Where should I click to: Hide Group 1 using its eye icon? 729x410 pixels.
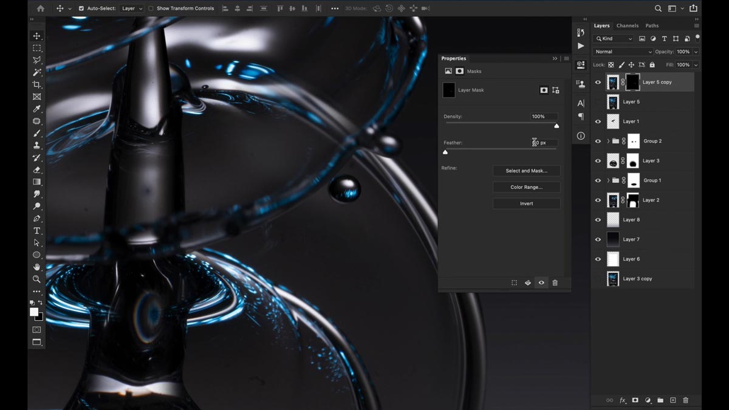point(598,180)
